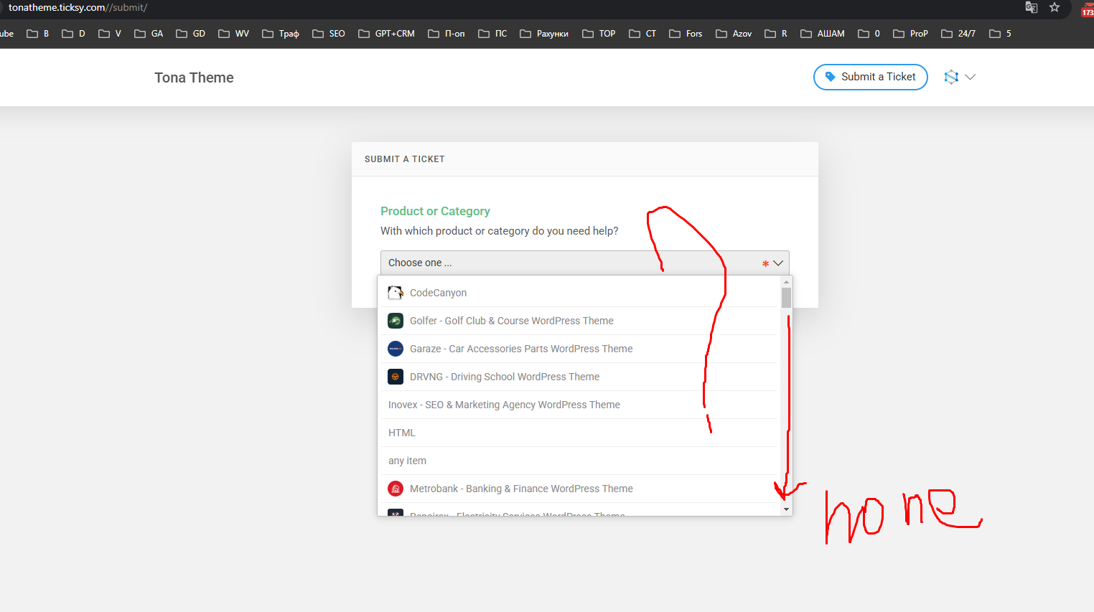Open the SEO bookmarks folder

(x=328, y=34)
